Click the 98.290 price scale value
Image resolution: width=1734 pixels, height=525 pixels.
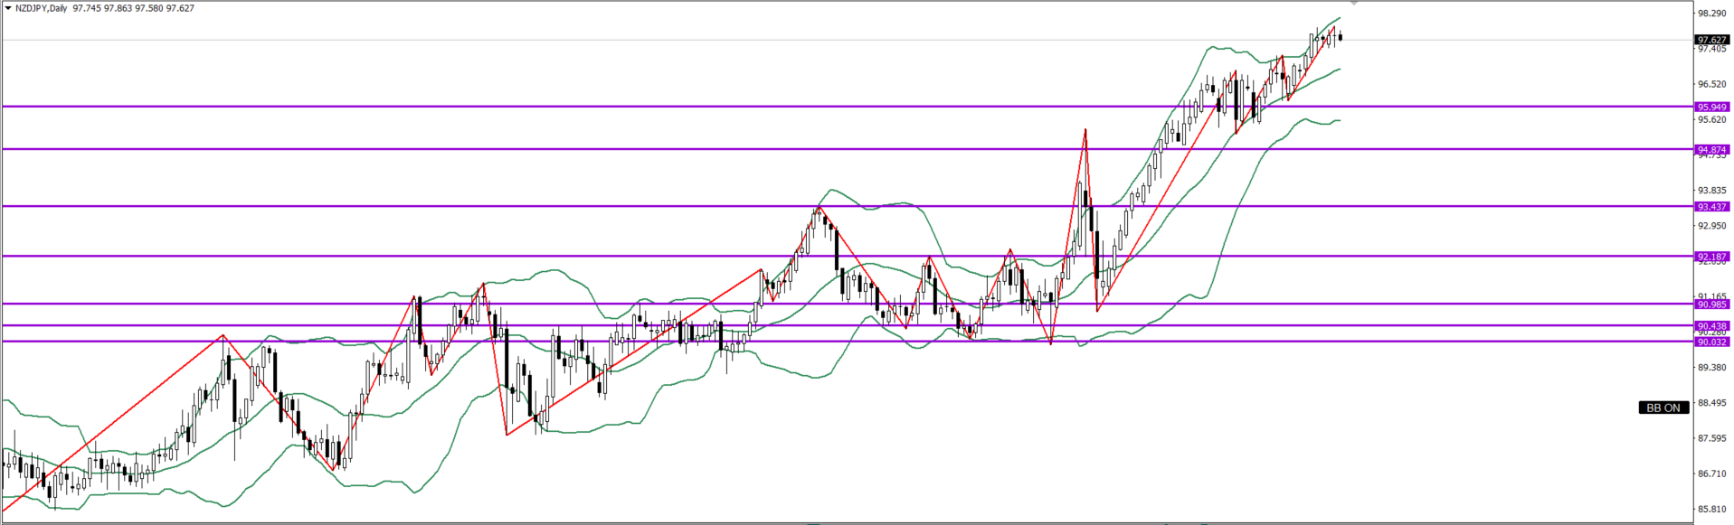click(x=1711, y=14)
